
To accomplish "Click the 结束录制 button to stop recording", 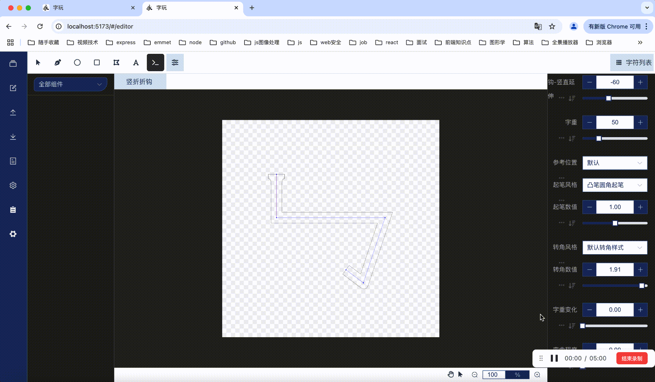I will pos(631,358).
